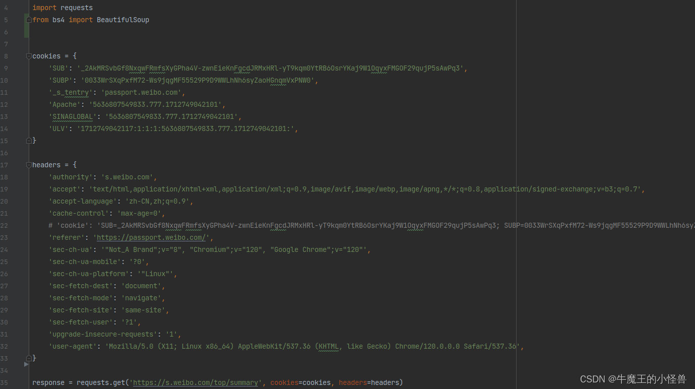Click the 'zh-CN,zh;q=0.9' value
Image resolution: width=695 pixels, height=389 pixels.
157,201
